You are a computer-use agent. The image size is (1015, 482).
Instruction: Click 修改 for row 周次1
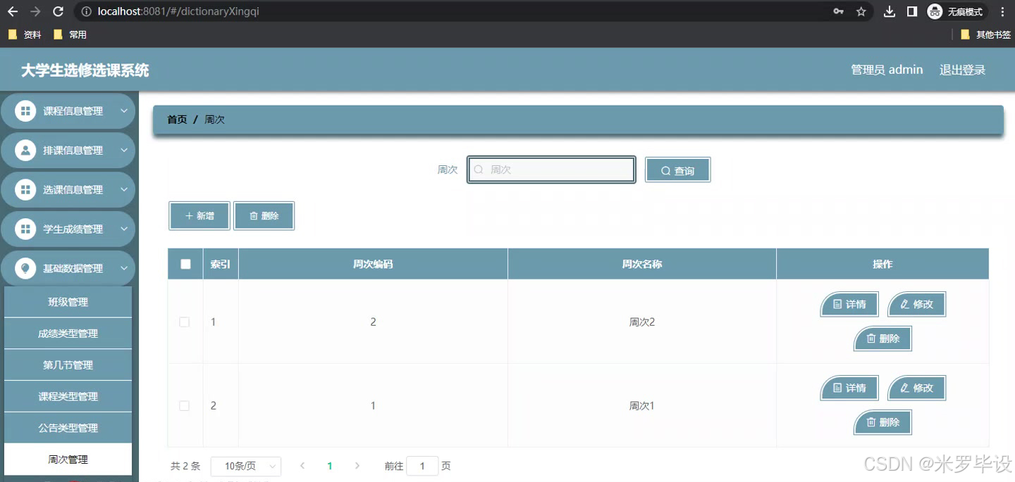(916, 388)
